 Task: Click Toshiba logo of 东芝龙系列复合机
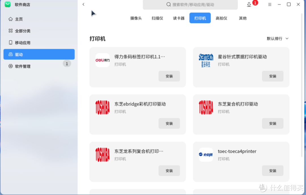point(103,155)
